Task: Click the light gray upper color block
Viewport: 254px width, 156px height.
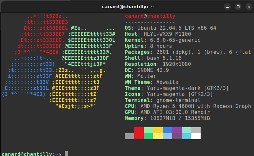Action: click(x=196, y=130)
